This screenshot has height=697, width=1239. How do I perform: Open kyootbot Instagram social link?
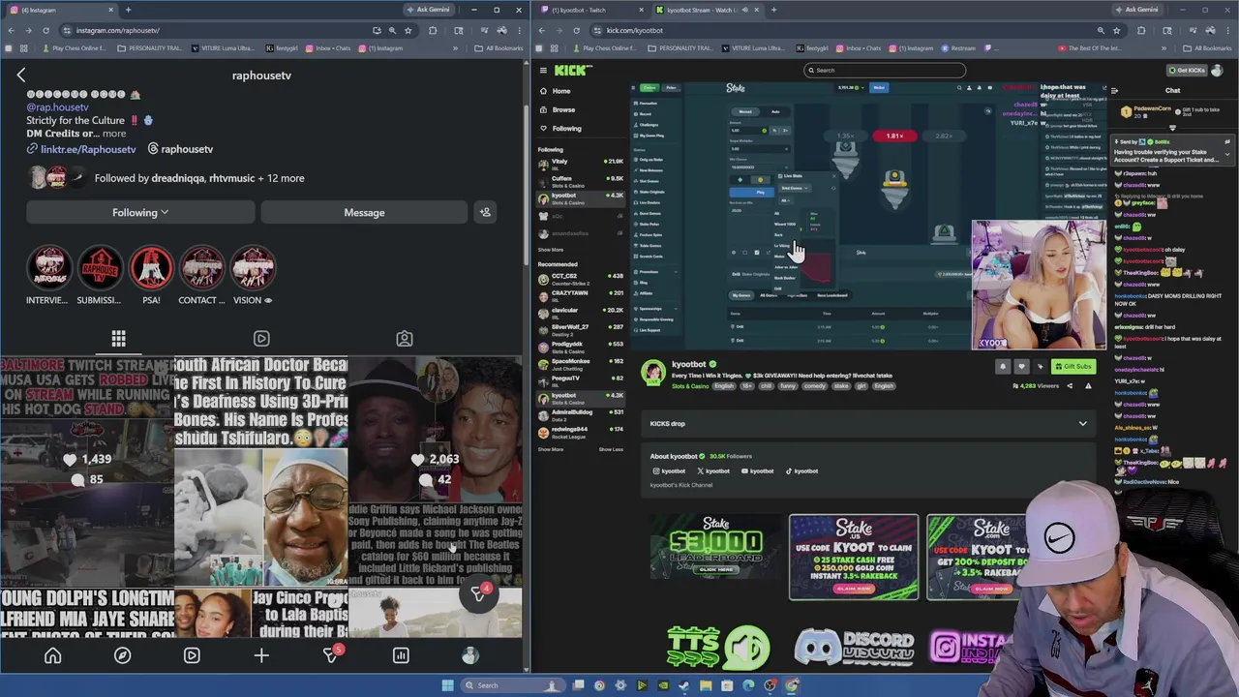pyautogui.click(x=669, y=471)
